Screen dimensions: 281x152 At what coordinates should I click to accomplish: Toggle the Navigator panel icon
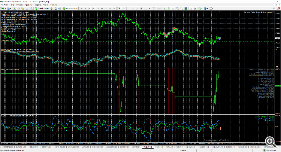[x=23, y=8]
